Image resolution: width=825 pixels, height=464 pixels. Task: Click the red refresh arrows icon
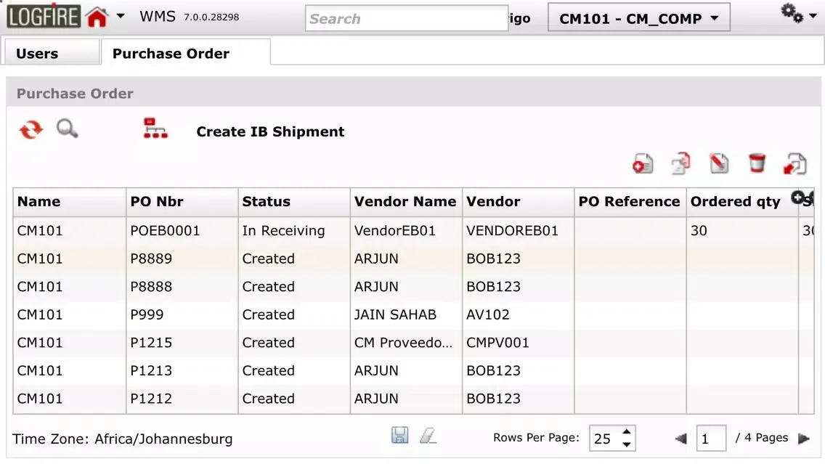(31, 130)
